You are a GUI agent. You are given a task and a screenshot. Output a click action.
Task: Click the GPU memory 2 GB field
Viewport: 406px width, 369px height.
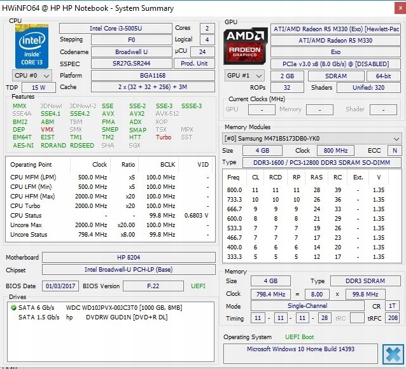[287, 76]
